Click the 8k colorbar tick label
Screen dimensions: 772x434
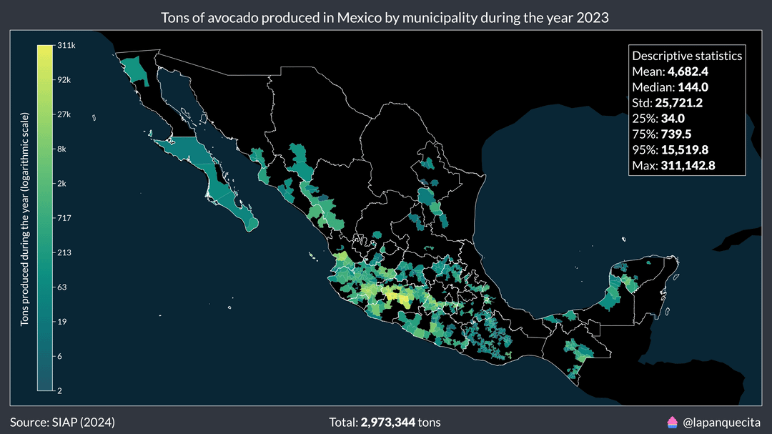point(61,149)
